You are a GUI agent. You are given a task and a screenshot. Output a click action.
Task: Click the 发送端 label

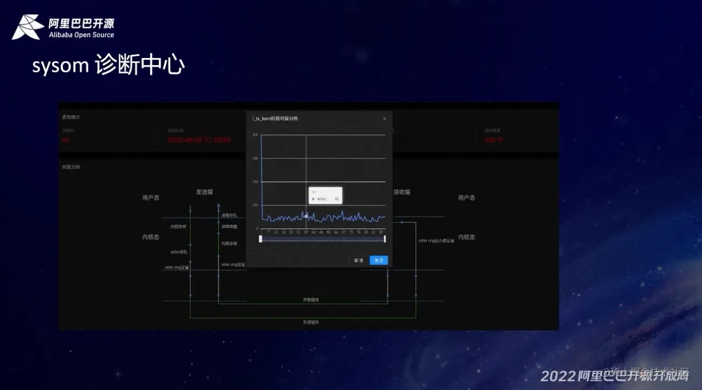(x=204, y=192)
